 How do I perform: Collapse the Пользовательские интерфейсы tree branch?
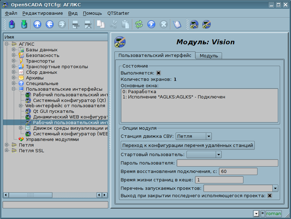(13, 89)
